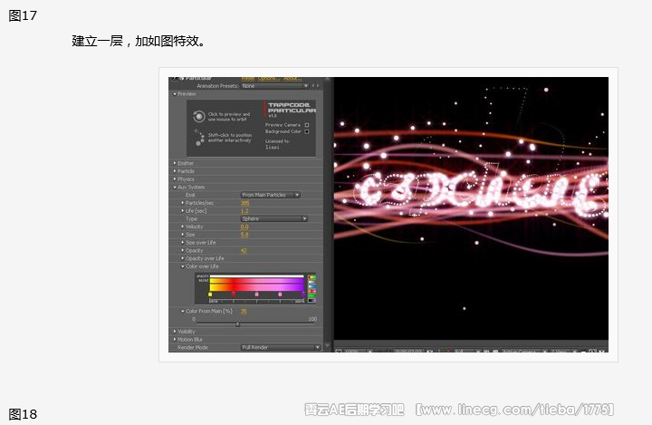The width and height of the screenshot is (652, 425).
Task: Click the Color over Life gradient bar
Action: click(257, 285)
